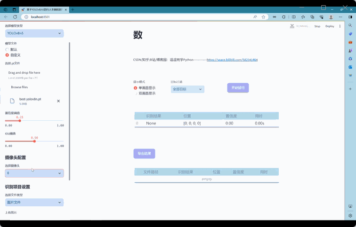Open the sidebar settings gear
Viewport: 356px width, 227px height.
(350, 215)
